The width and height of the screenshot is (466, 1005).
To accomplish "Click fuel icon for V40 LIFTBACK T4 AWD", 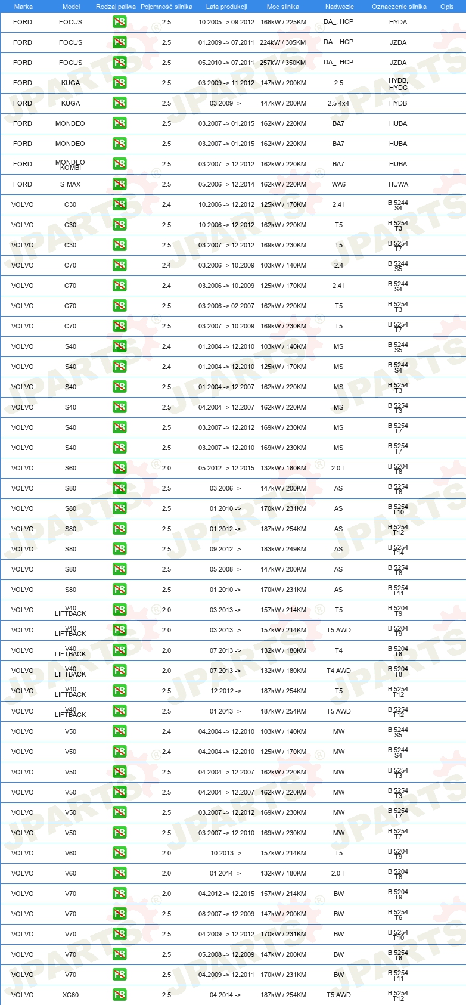I will [119, 671].
